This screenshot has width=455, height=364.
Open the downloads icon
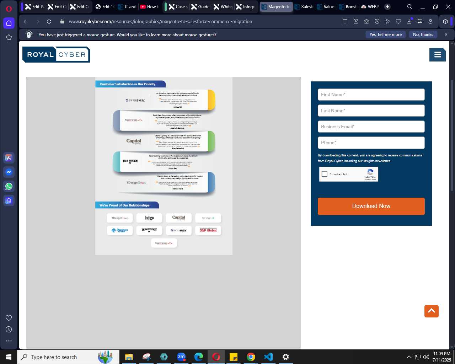(409, 21)
